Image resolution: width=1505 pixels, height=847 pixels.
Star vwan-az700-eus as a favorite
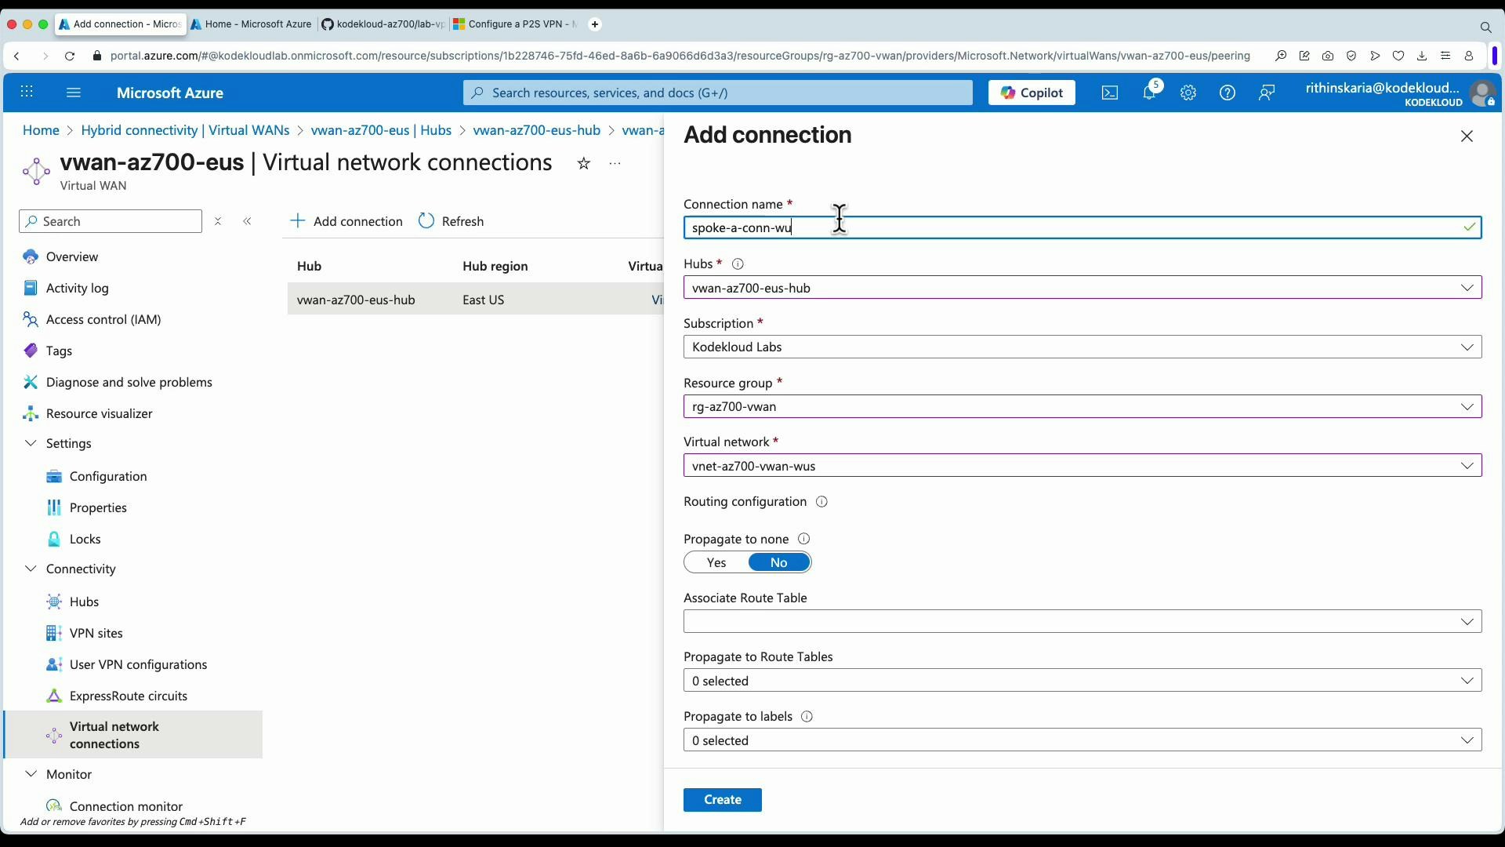pos(584,163)
